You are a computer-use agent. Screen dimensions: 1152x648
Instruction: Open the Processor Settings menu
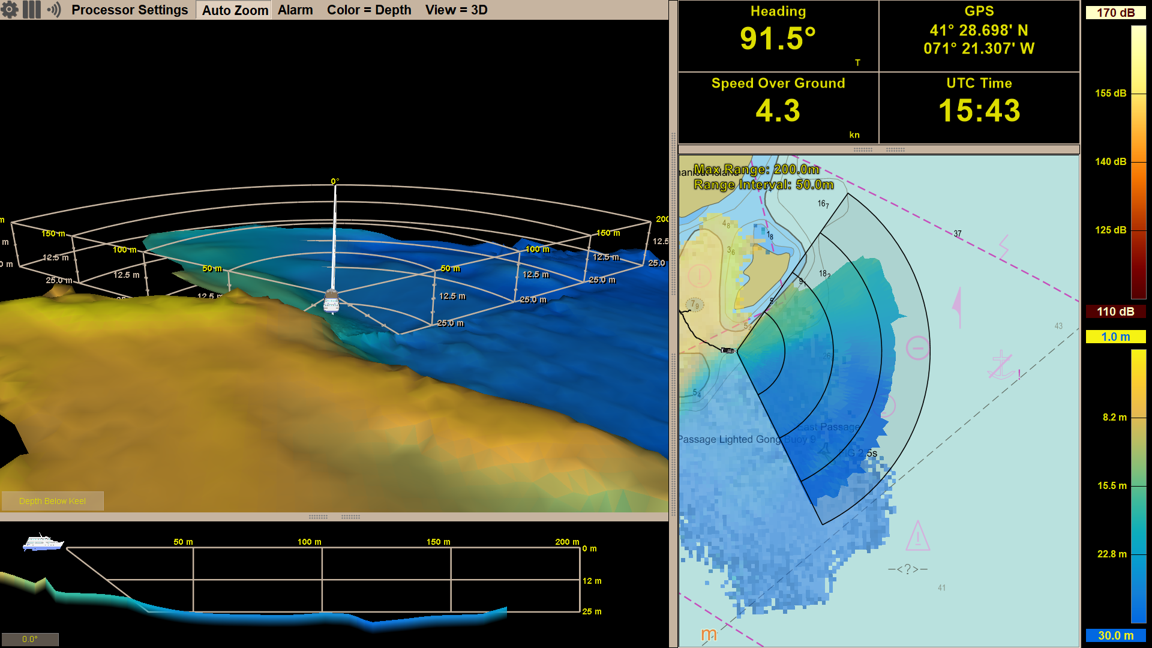click(130, 10)
